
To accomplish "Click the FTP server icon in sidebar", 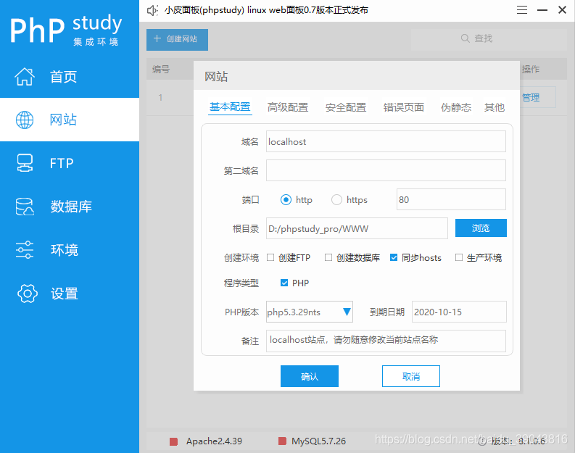I will coord(25,163).
